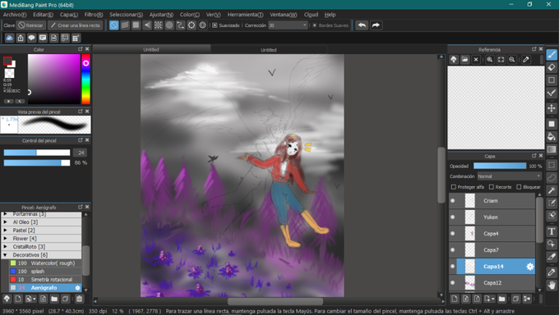This screenshot has height=315, width=559.
Task: Delete brush with trash icon
Action: 79,299
